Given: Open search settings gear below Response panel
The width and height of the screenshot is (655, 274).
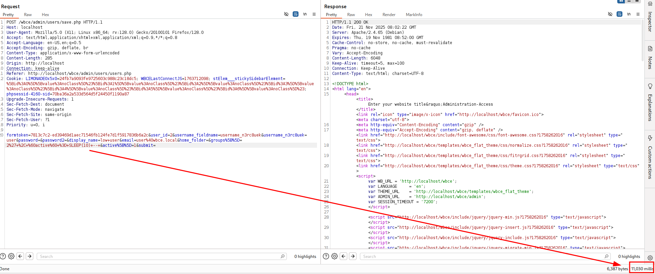Looking at the screenshot, I should pos(335,256).
